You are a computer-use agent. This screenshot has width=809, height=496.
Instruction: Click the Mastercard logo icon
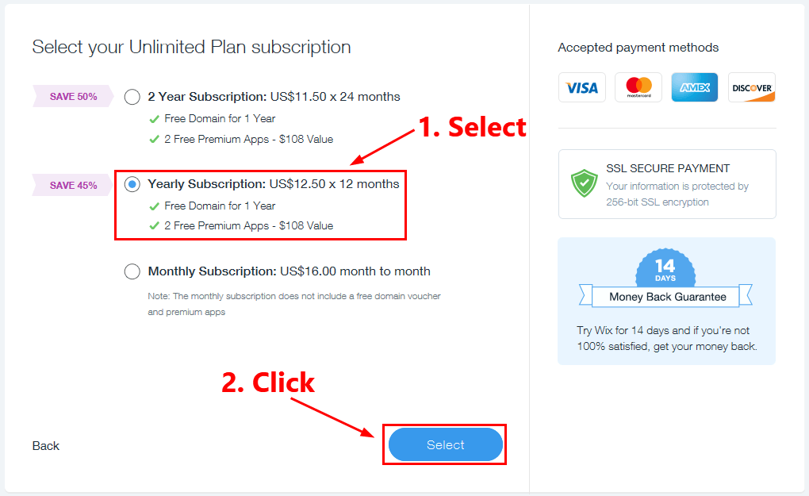point(638,88)
